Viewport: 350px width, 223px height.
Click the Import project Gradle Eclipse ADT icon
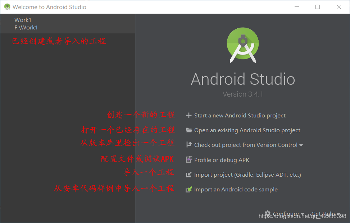click(189, 175)
